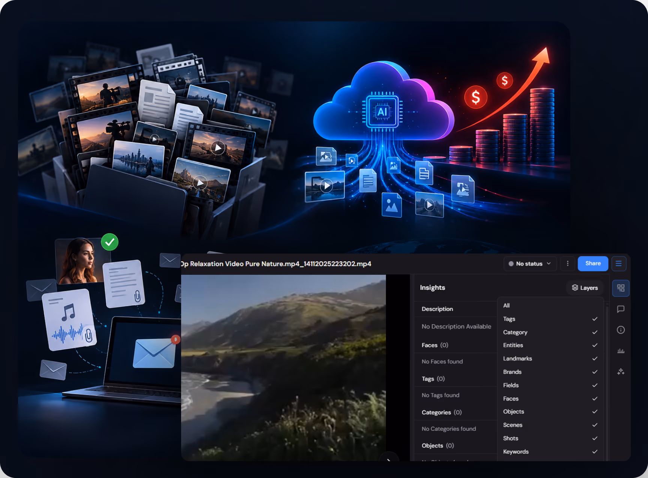Viewport: 648px width, 478px height.
Task: Click the No Tags found text
Action: [x=440, y=395]
